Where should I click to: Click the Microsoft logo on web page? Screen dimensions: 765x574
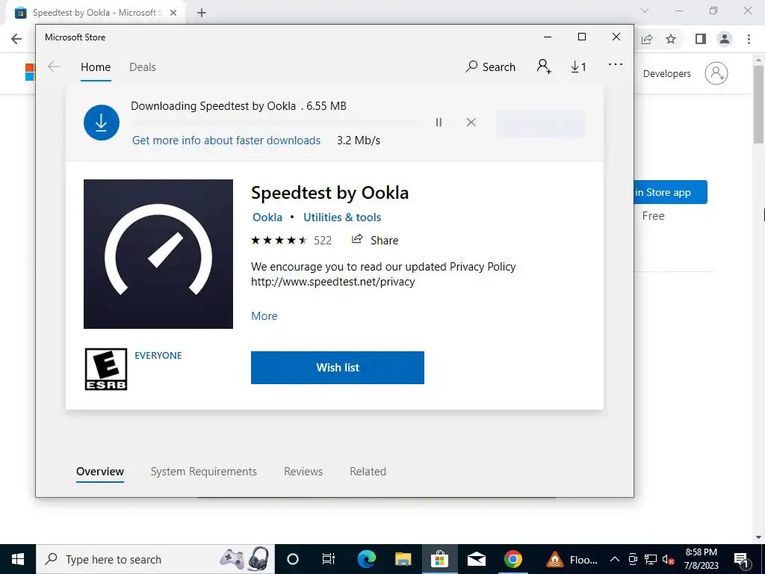(30, 72)
